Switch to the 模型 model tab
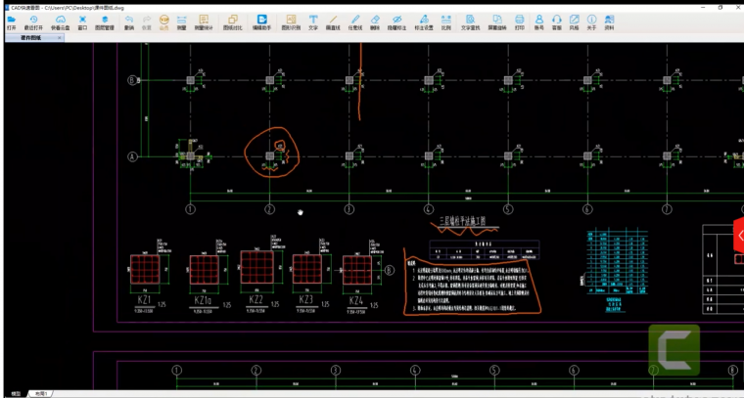This screenshot has width=744, height=398. click(15, 393)
